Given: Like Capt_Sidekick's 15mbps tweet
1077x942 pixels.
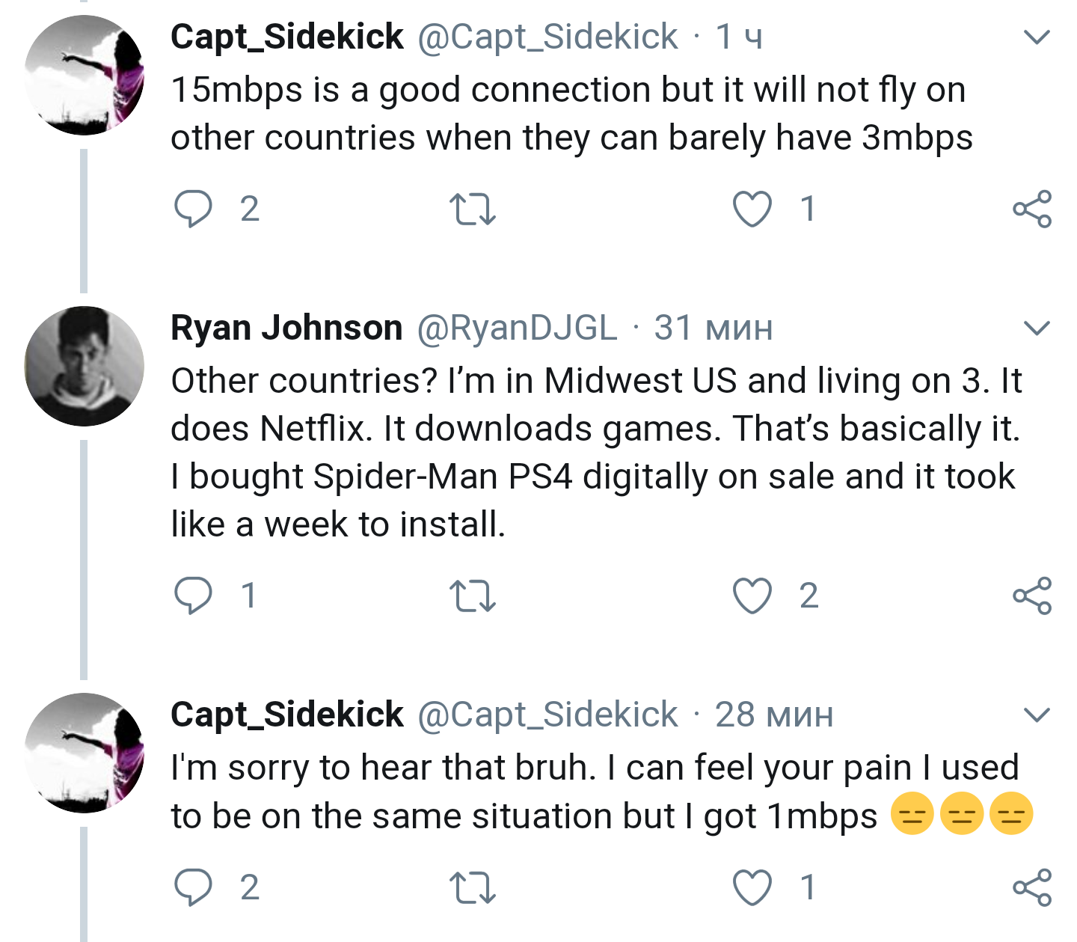Looking at the screenshot, I should click(752, 209).
